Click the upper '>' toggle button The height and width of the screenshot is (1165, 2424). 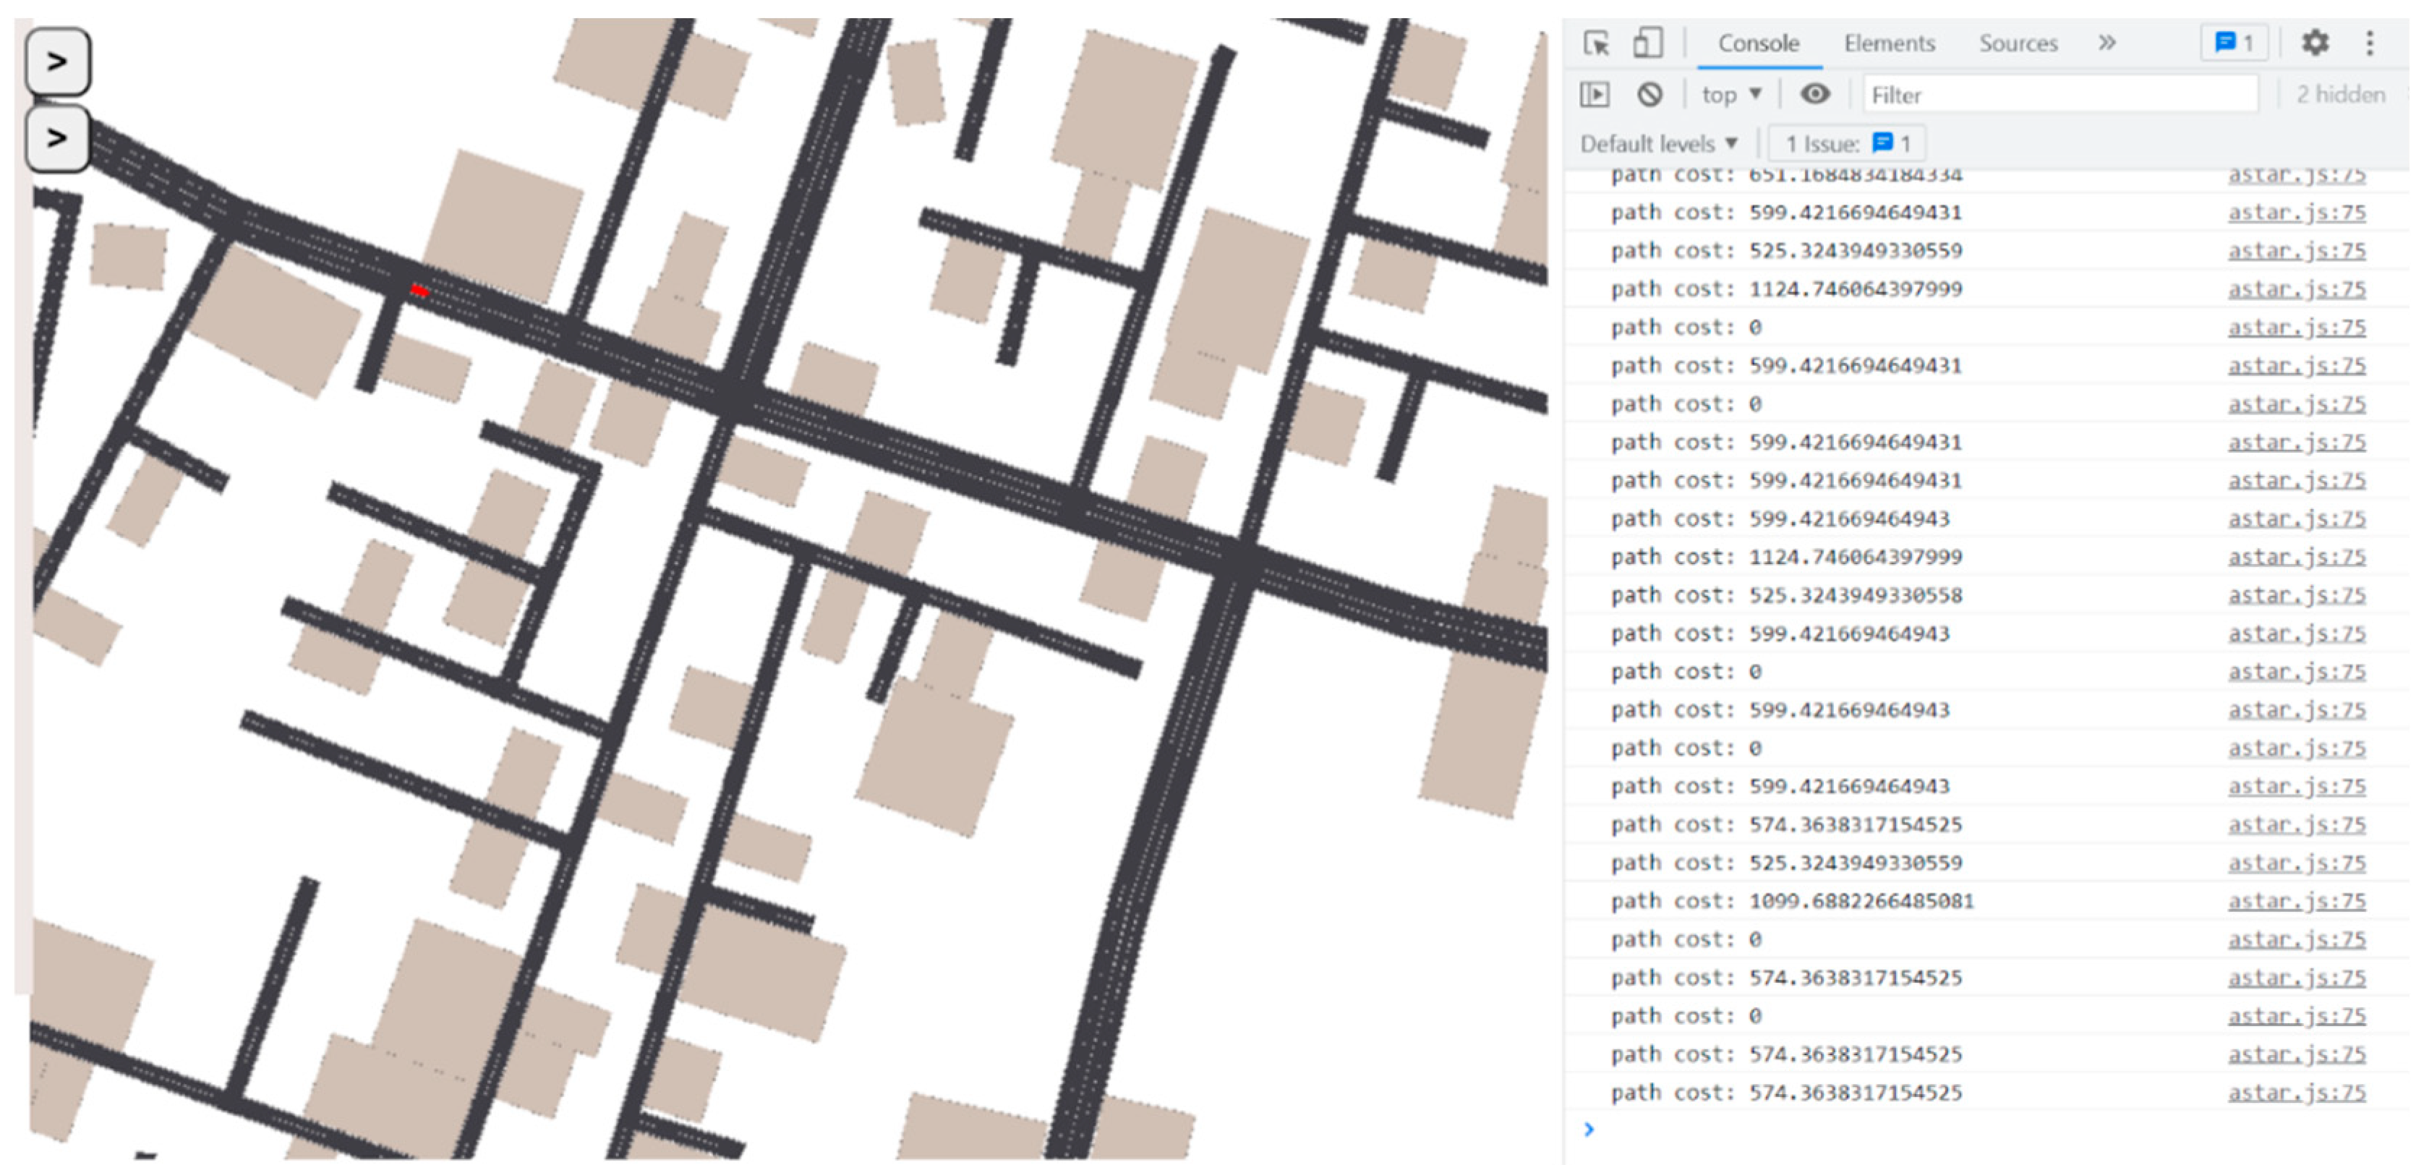coord(59,62)
